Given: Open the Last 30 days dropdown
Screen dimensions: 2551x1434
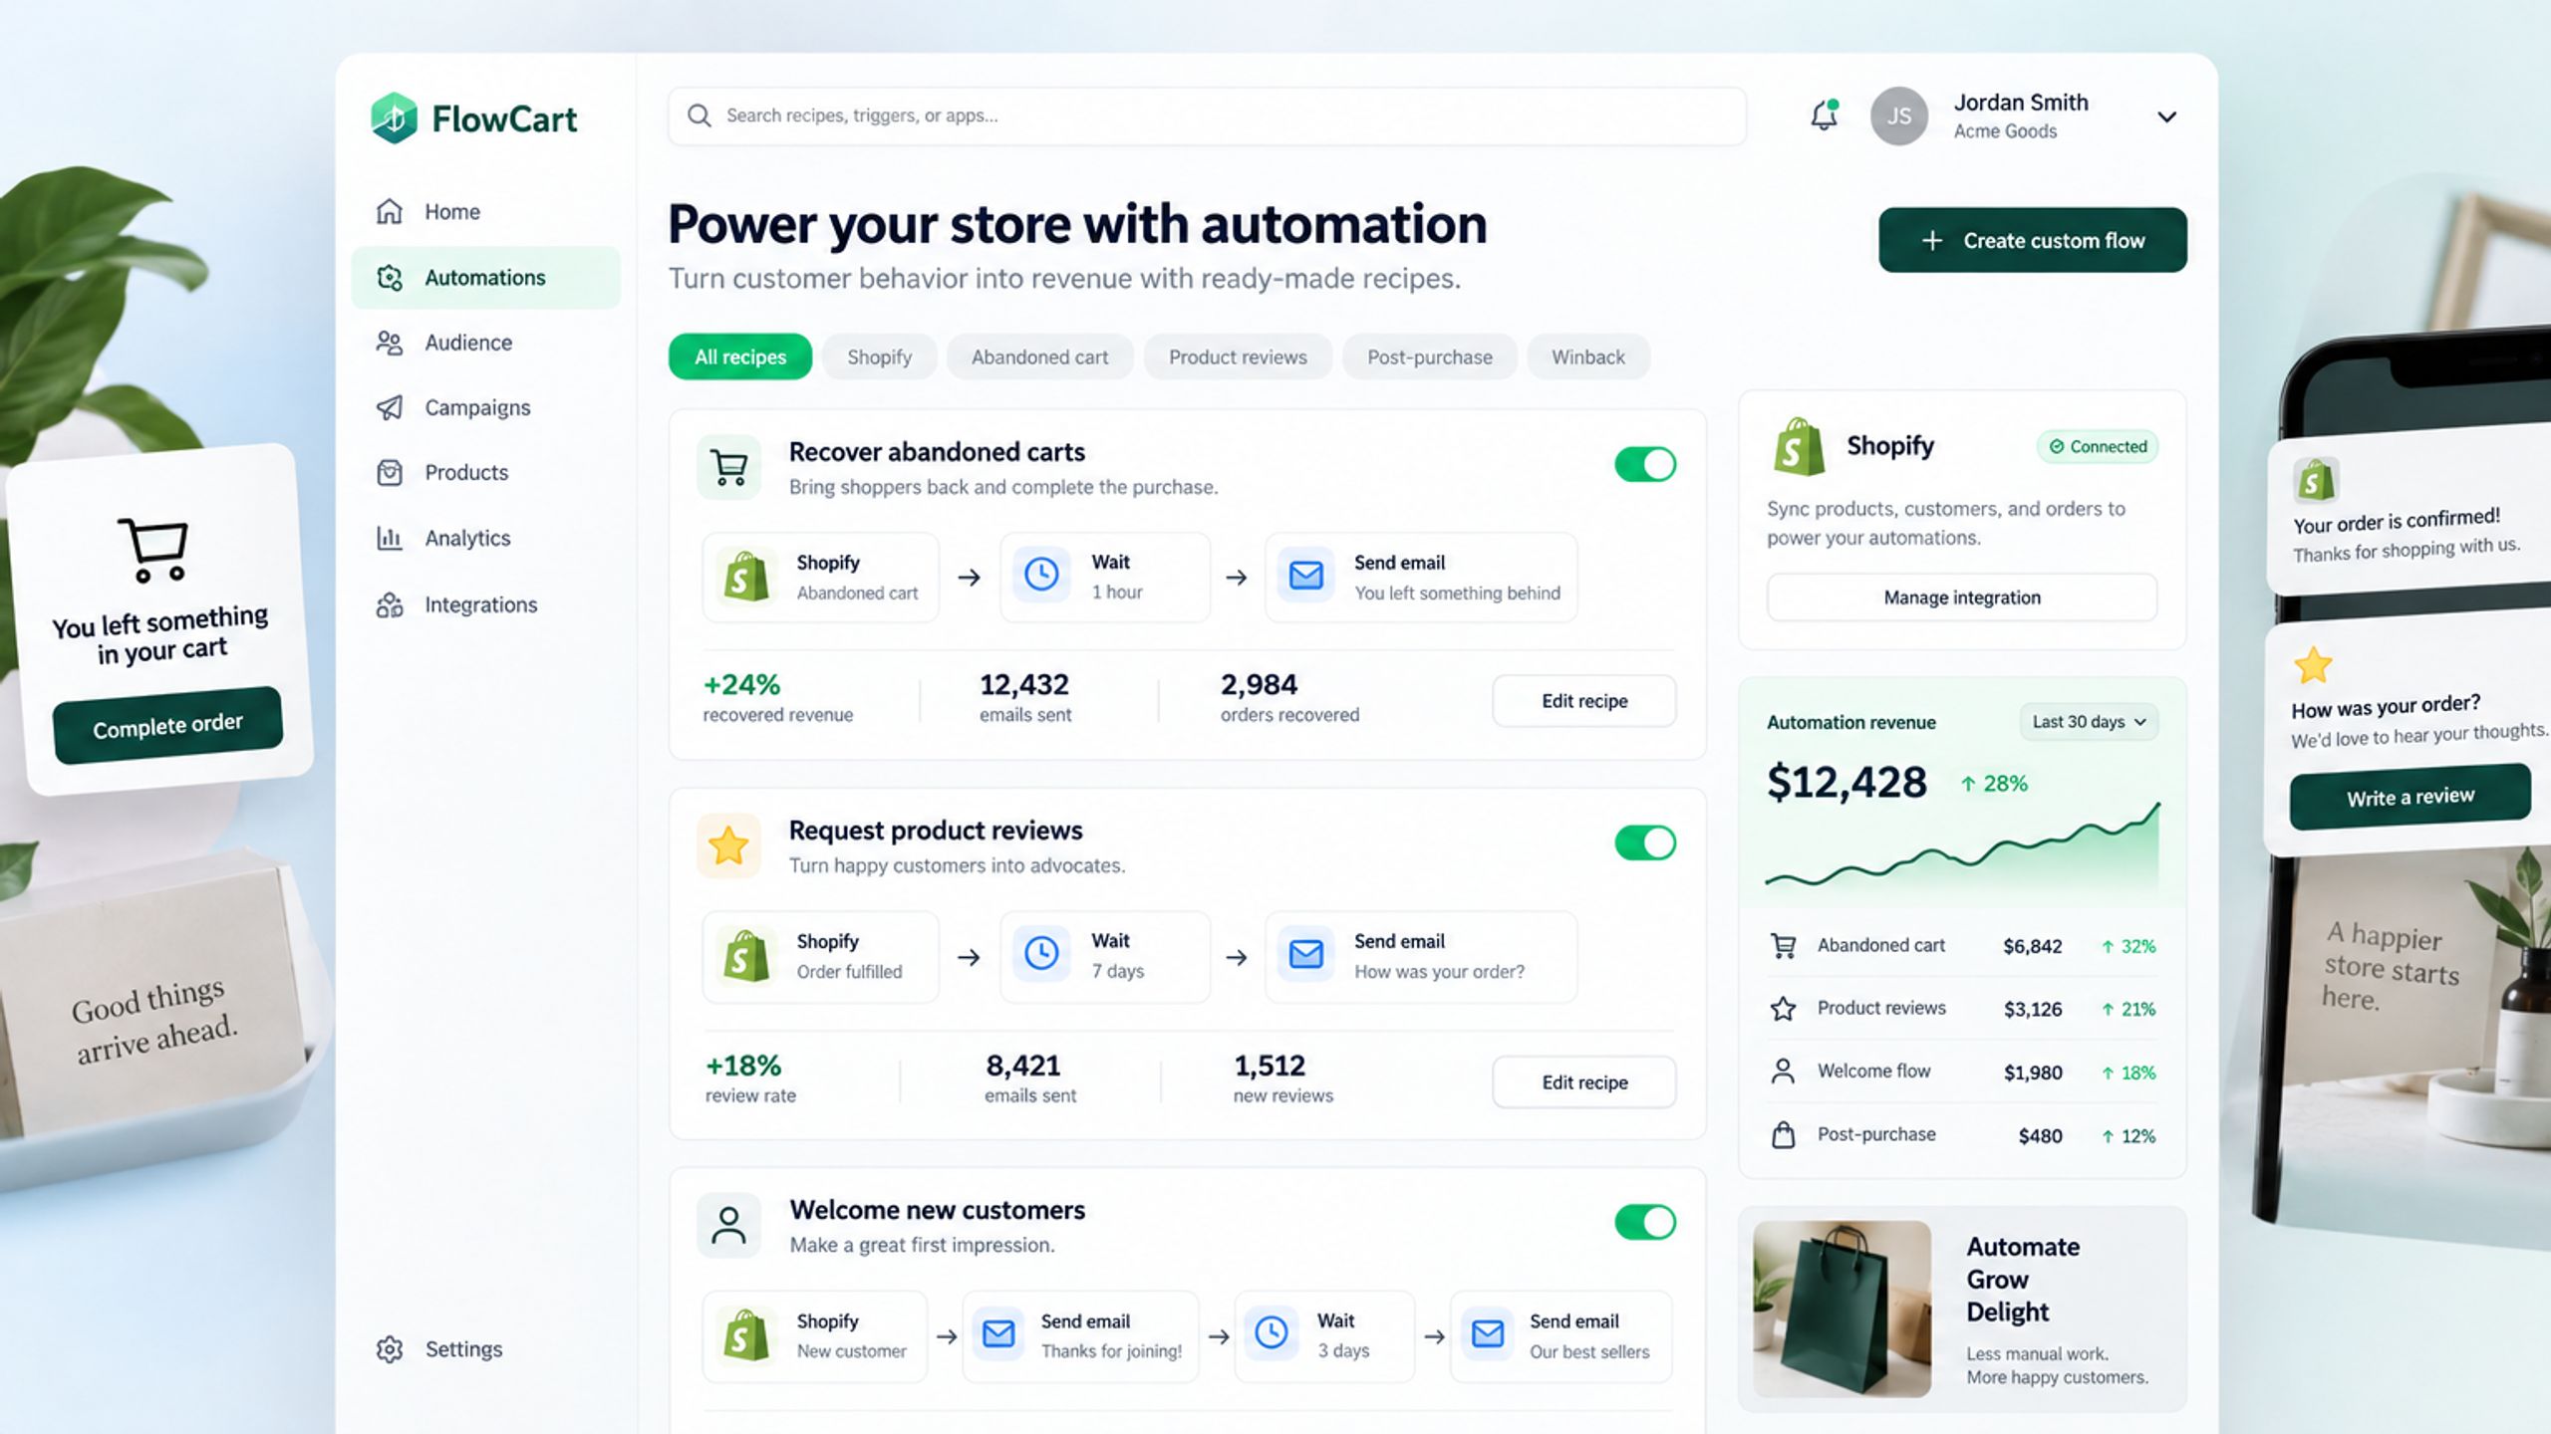Looking at the screenshot, I should [x=2089, y=722].
